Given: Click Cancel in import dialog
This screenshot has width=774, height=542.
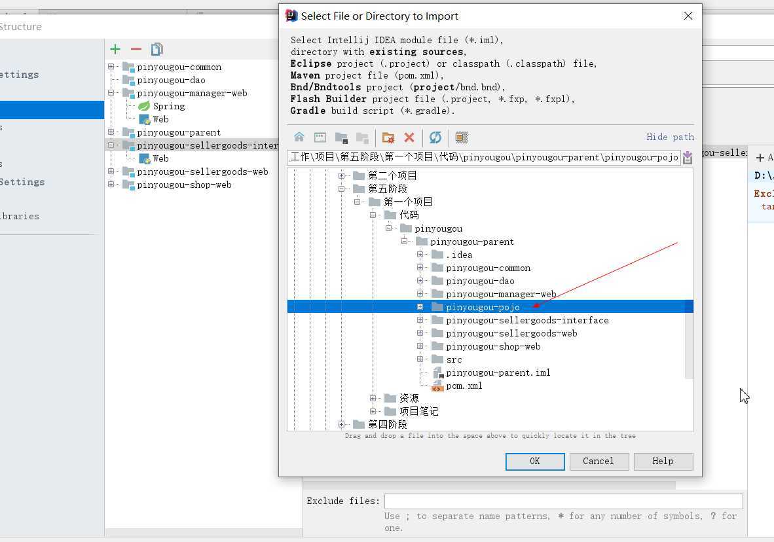Looking at the screenshot, I should pos(599,461).
